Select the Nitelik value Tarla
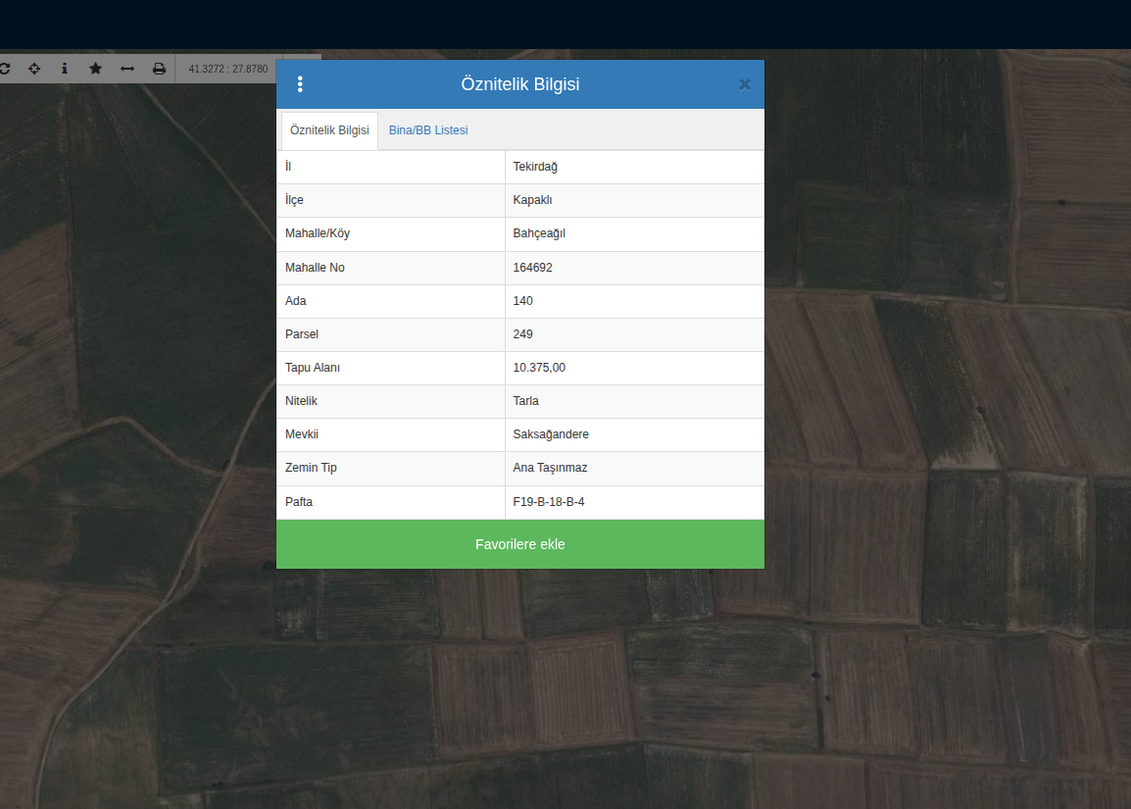Screen dimensions: 1131x809 [x=526, y=400]
